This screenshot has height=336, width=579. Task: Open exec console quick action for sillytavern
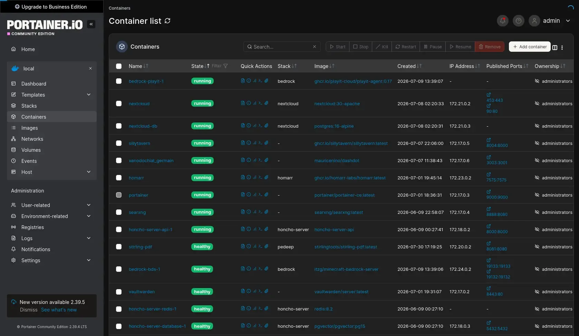coord(260,143)
